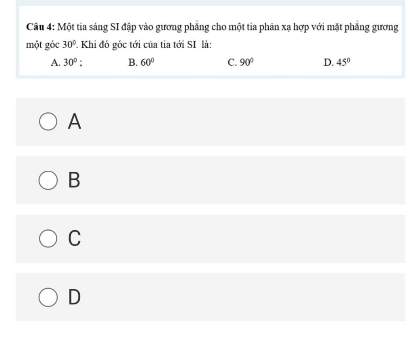Select radio button for answer A
The image size is (413, 341).
pyautogui.click(x=48, y=122)
